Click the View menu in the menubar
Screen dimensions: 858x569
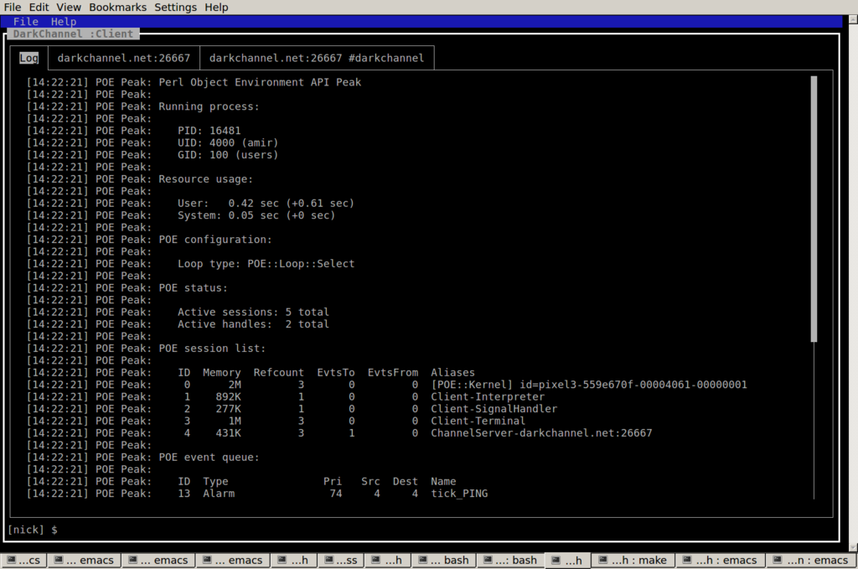(69, 8)
